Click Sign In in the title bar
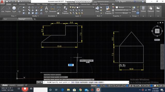165x92 pixels. [x=123, y=2]
